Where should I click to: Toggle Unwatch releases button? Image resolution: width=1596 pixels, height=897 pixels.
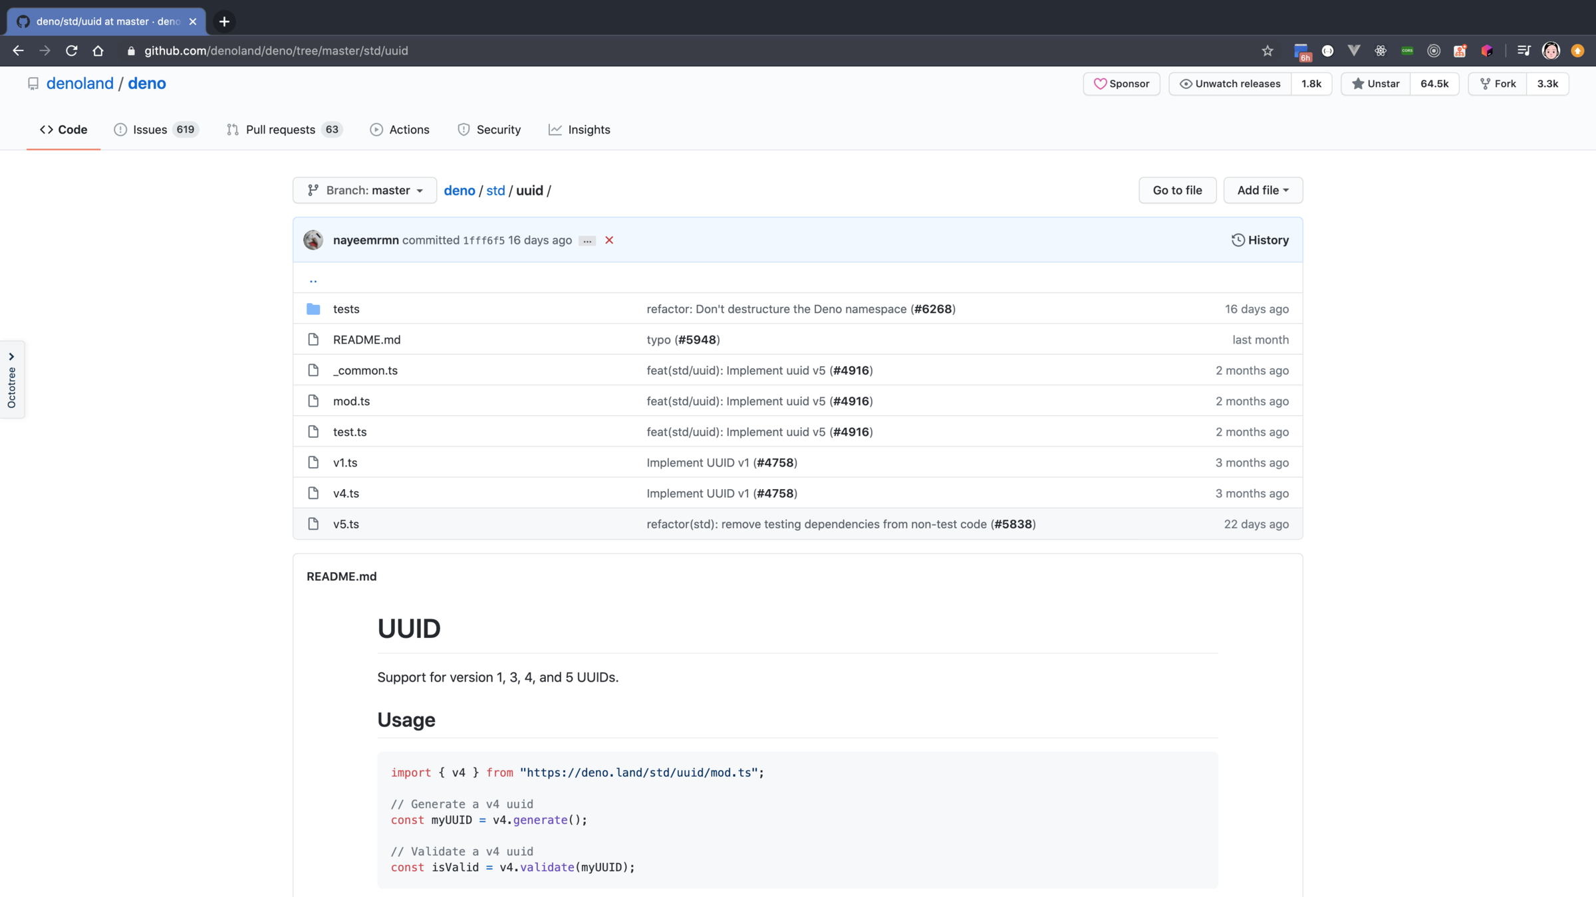pos(1230,84)
